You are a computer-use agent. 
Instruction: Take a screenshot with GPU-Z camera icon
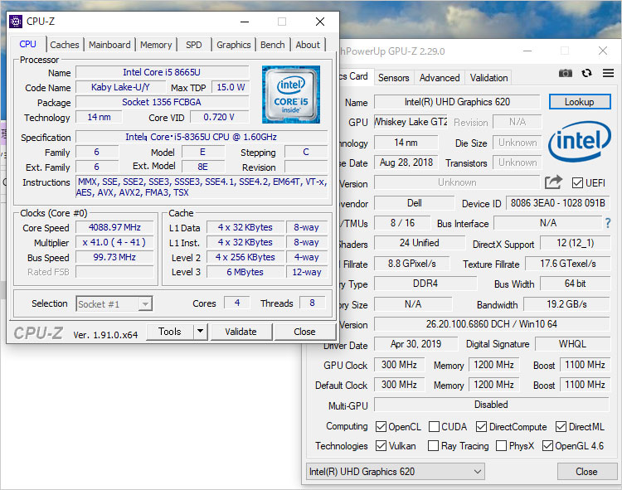point(566,73)
